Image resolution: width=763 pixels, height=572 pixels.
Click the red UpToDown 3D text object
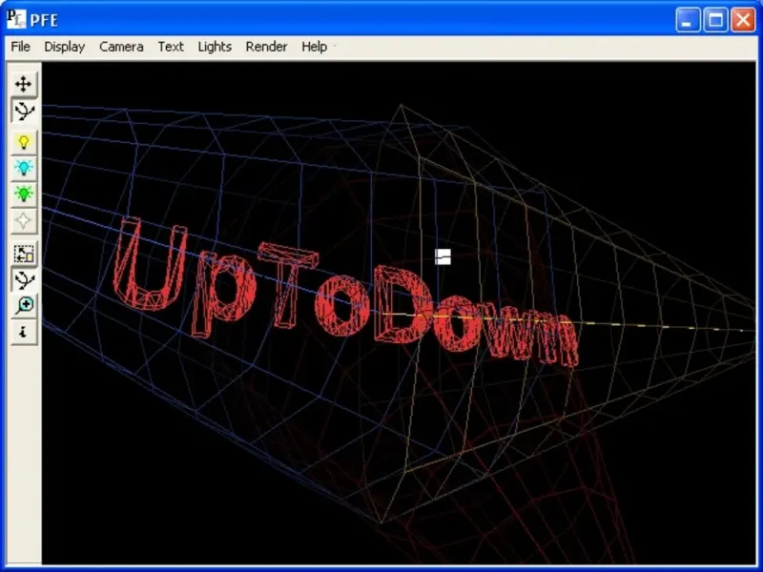(x=345, y=292)
